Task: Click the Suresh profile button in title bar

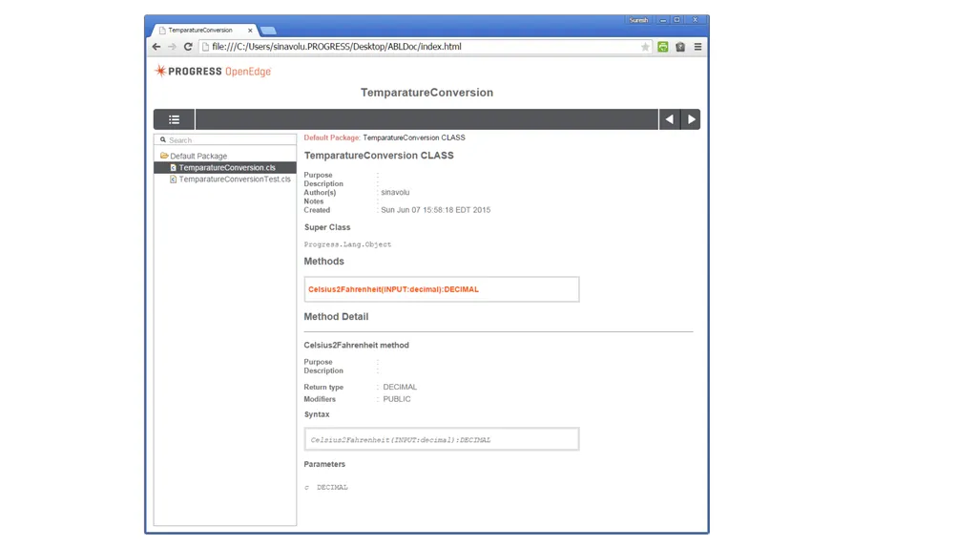Action: click(638, 20)
